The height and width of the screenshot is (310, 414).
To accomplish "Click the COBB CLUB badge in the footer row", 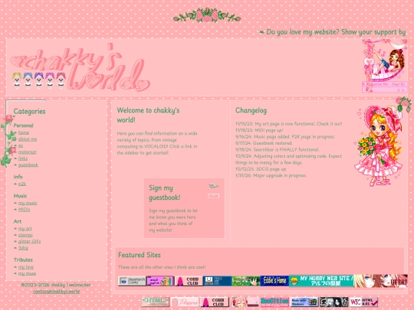I will click(x=215, y=302).
